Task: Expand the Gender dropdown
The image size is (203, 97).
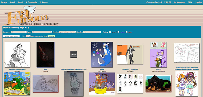Action: point(92,32)
